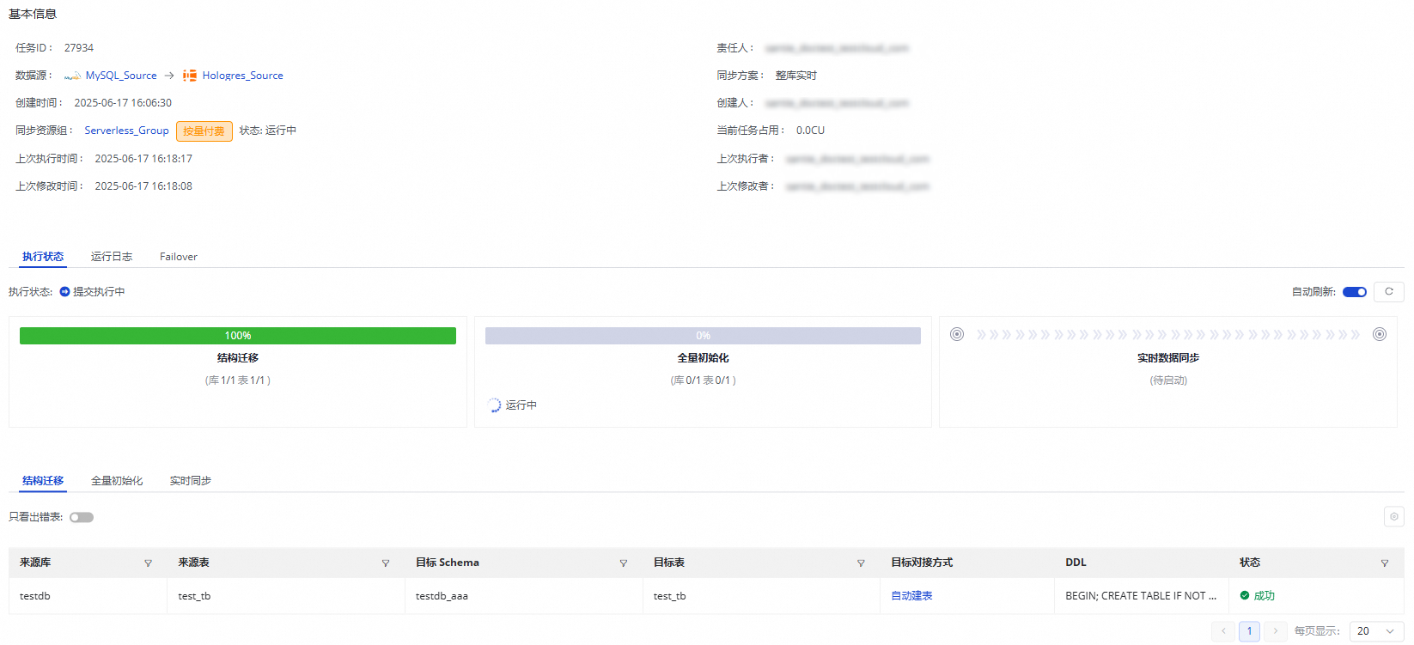Open the Failover tab
Image resolution: width=1414 pixels, height=645 pixels.
[x=179, y=257]
